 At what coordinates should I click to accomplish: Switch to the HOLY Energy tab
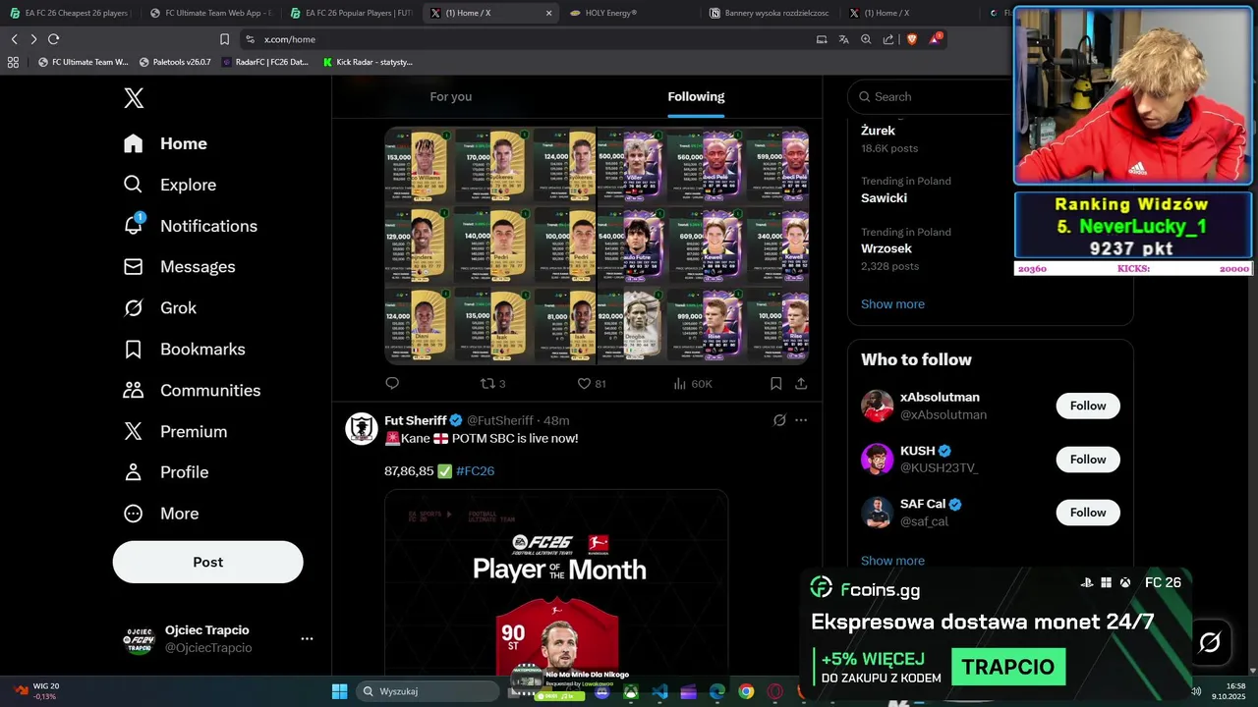pos(630,13)
